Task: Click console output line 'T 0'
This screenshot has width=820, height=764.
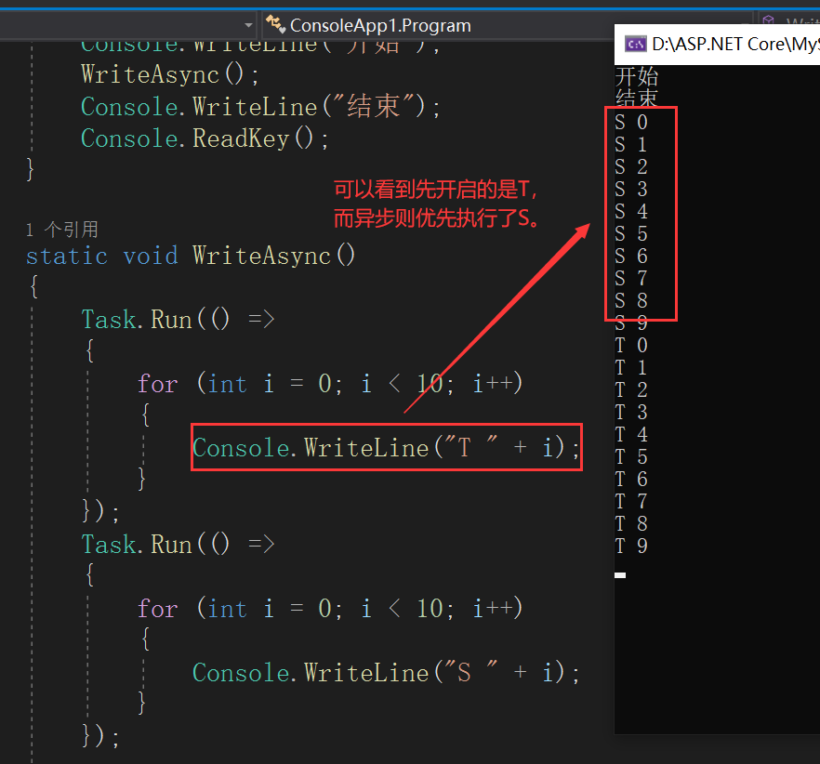Action: pyautogui.click(x=631, y=345)
